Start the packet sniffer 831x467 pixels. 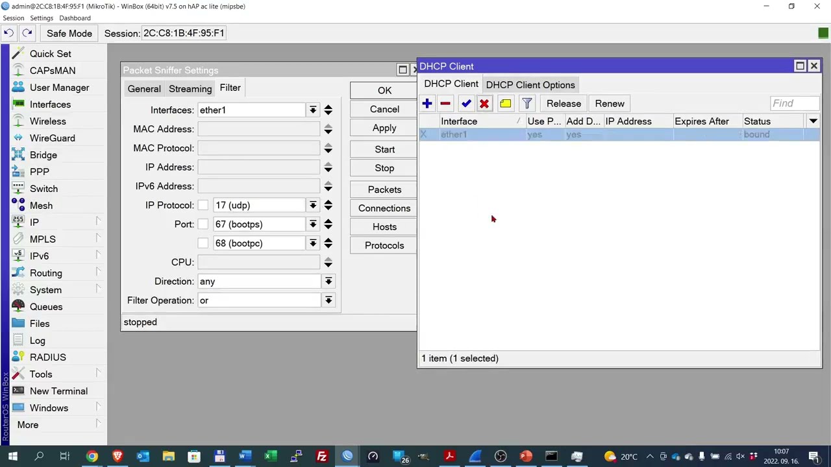pos(384,149)
